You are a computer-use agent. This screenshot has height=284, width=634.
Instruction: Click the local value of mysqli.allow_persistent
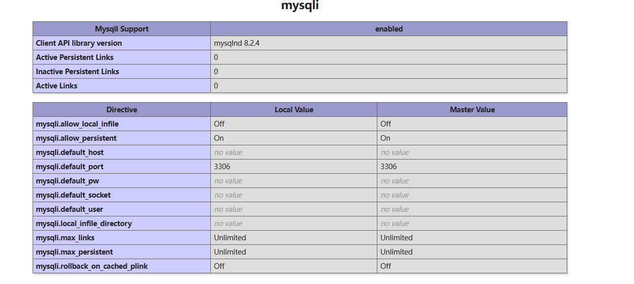219,138
